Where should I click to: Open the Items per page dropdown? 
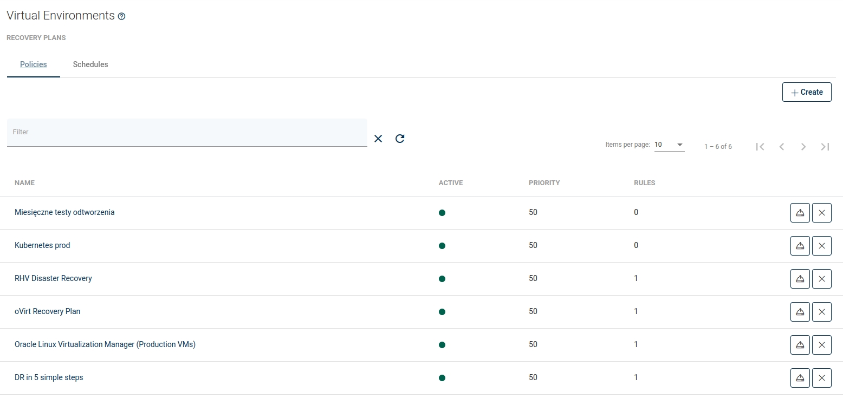(669, 145)
